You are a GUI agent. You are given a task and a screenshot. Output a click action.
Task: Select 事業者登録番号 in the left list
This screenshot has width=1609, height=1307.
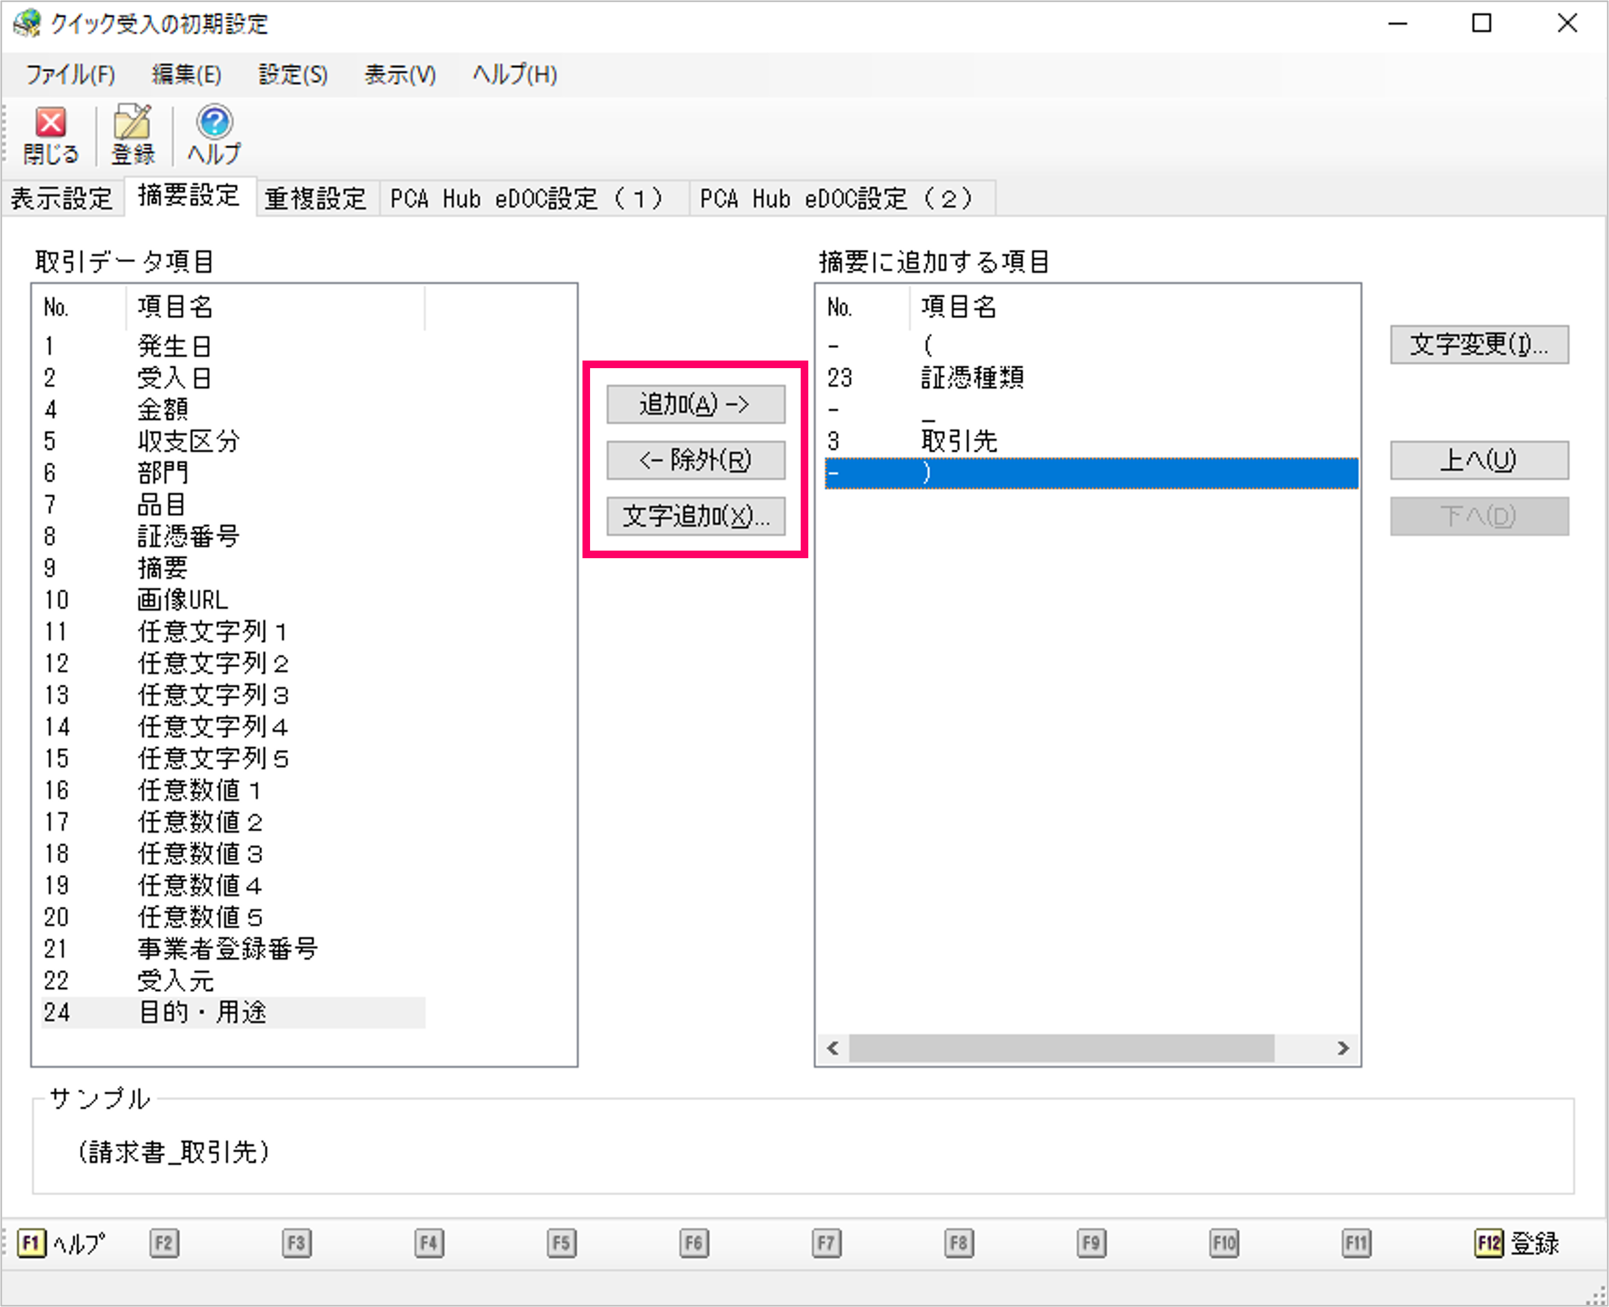pos(227,949)
